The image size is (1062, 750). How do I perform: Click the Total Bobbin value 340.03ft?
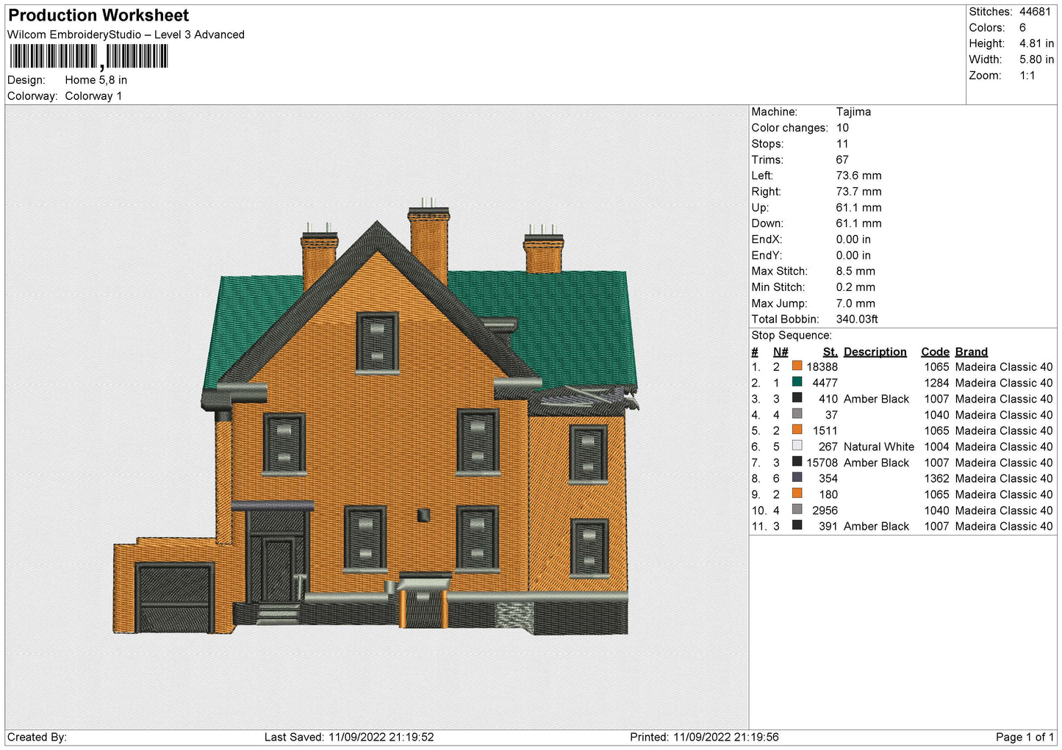point(857,319)
